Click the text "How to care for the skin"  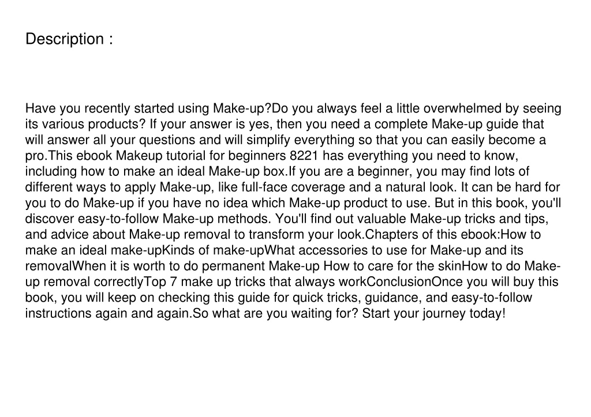pyautogui.click(x=392, y=266)
